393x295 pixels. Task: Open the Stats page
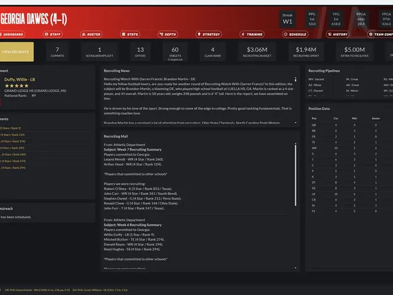pyautogui.click(x=130, y=34)
